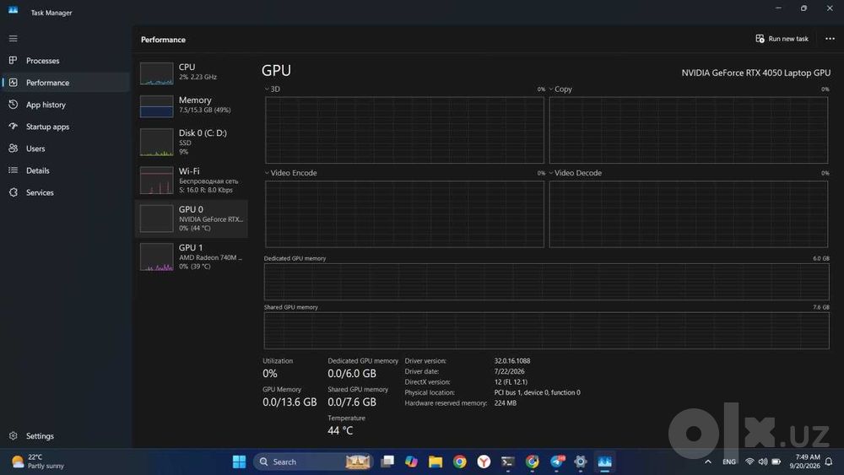Click the Startup apps gauge icon
The width and height of the screenshot is (844, 475).
point(13,127)
